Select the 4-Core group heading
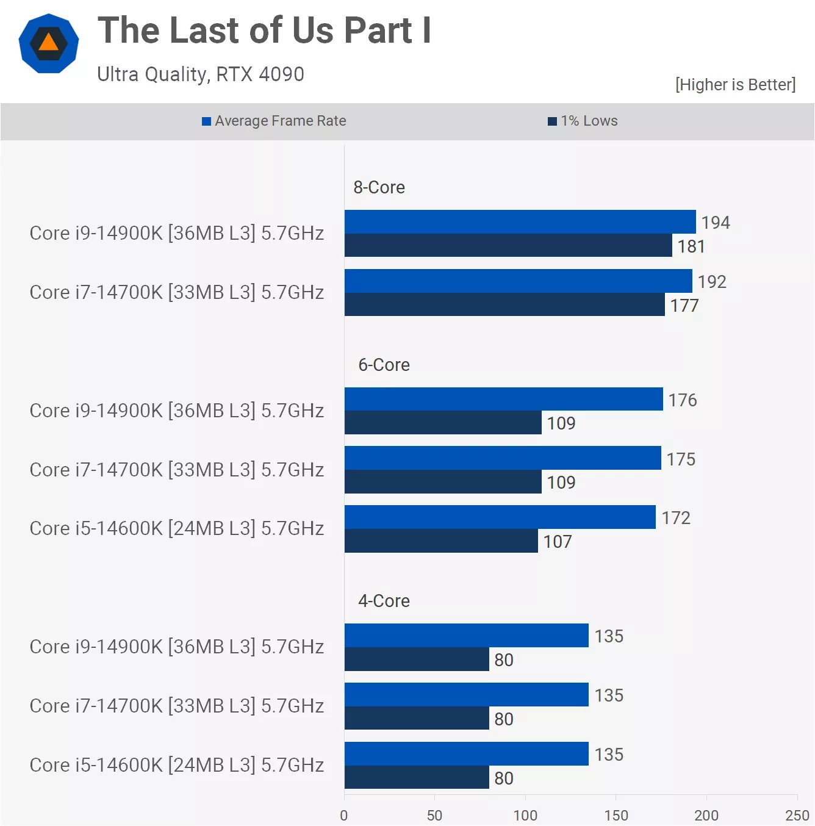 pos(384,601)
